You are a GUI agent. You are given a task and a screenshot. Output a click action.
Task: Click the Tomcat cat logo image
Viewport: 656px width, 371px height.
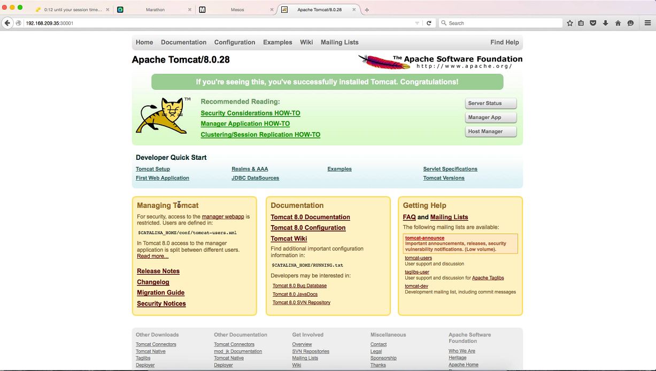[162, 115]
